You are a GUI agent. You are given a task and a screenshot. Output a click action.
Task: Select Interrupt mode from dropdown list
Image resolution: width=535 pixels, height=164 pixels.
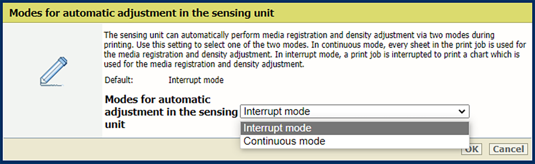point(277,128)
